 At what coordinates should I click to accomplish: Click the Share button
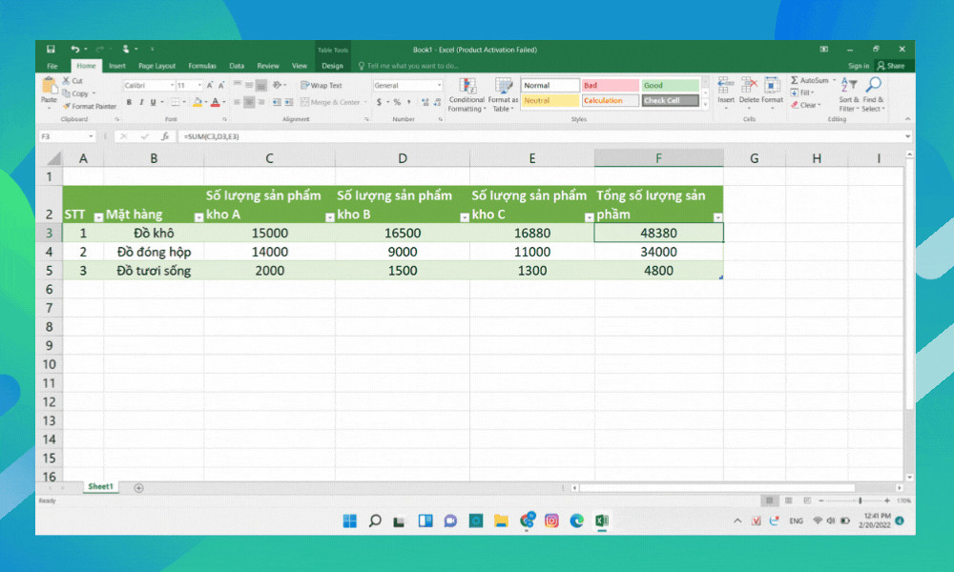[891, 66]
